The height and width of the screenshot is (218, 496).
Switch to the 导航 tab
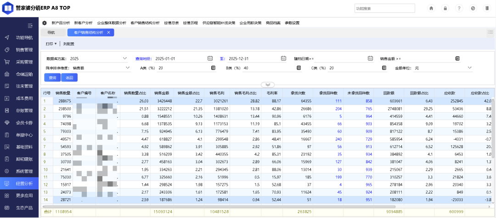[53, 32]
